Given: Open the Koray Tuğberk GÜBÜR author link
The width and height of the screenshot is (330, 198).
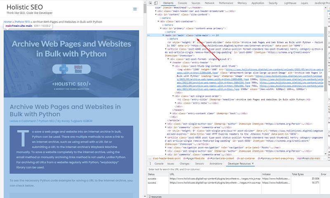Looking at the screenshot, I should tap(77, 121).
